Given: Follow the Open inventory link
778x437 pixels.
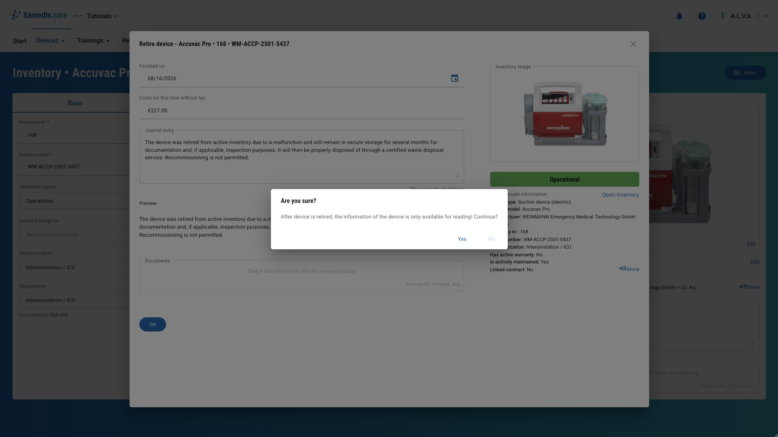Looking at the screenshot, I should 620,194.
